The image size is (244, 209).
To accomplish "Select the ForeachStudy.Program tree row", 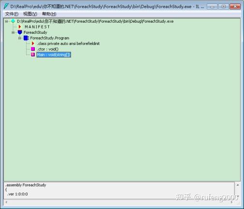I will (50, 38).
